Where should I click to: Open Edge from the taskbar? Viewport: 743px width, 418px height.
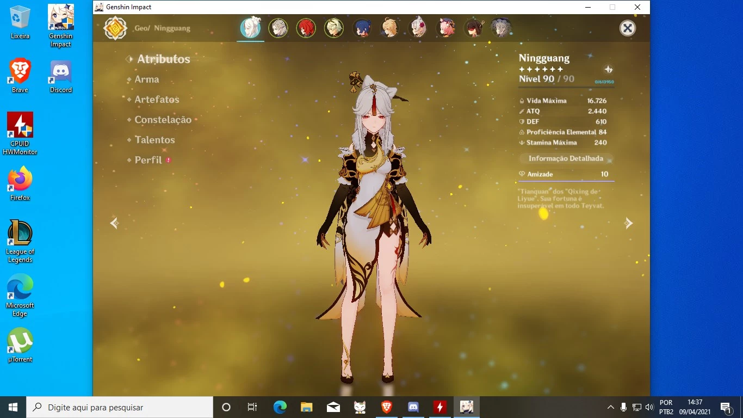(x=280, y=407)
